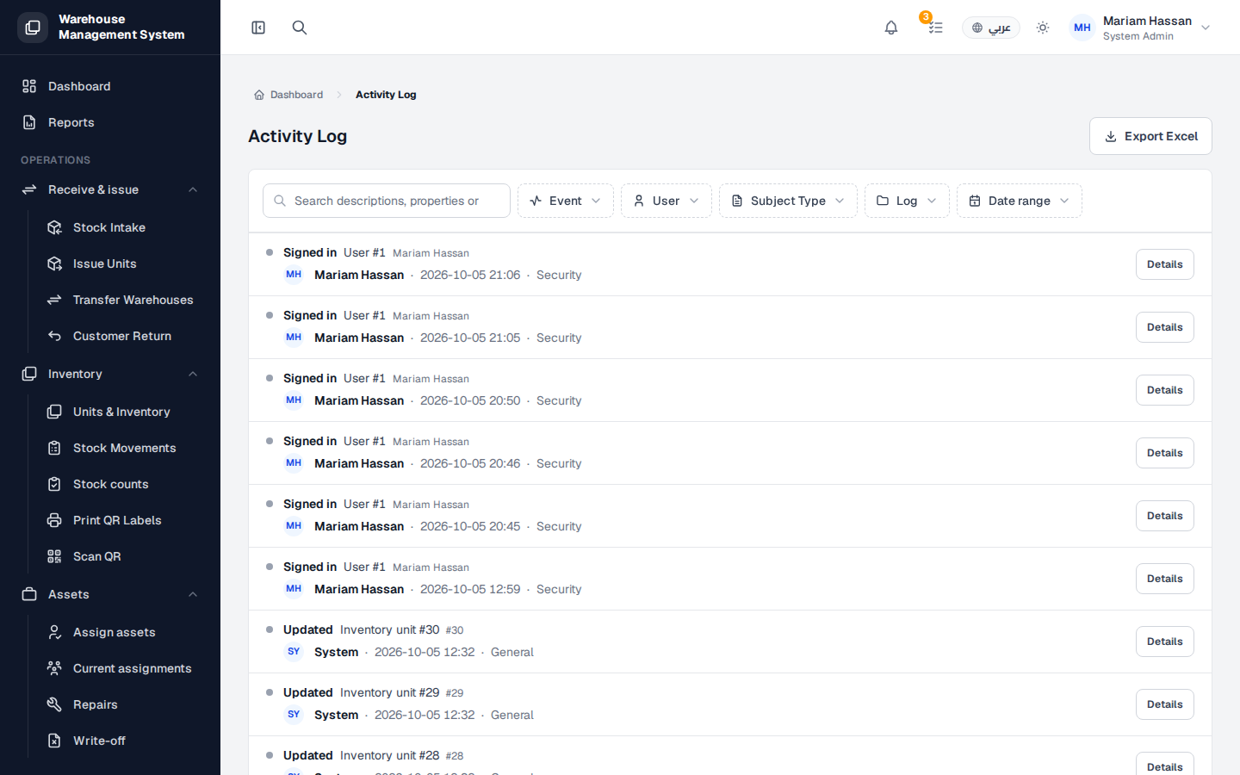Viewport: 1240px width, 775px height.
Task: Open Reports in the sidebar
Action: (x=110, y=122)
